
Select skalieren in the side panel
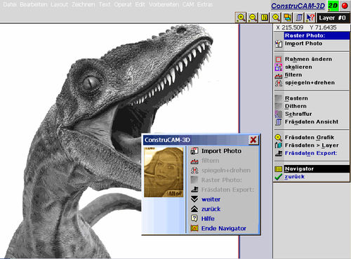point(298,67)
